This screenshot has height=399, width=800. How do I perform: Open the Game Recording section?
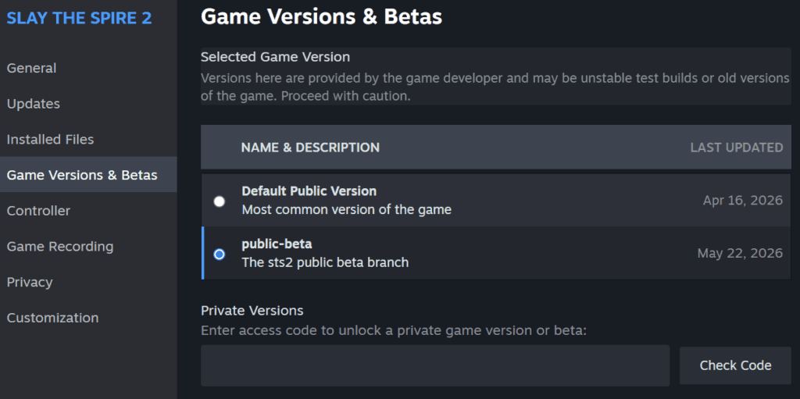[59, 247]
